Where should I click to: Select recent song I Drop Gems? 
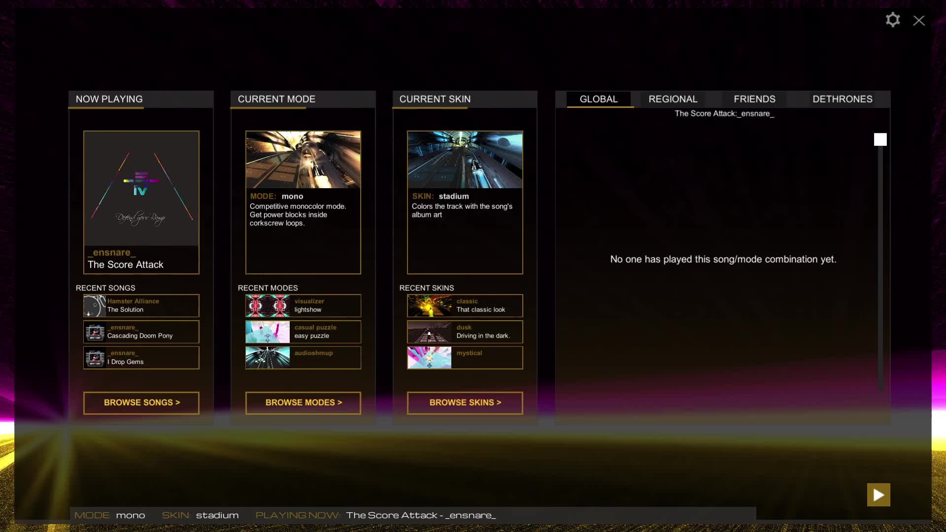141,358
